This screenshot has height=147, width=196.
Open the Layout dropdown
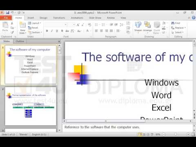click(35, 23)
